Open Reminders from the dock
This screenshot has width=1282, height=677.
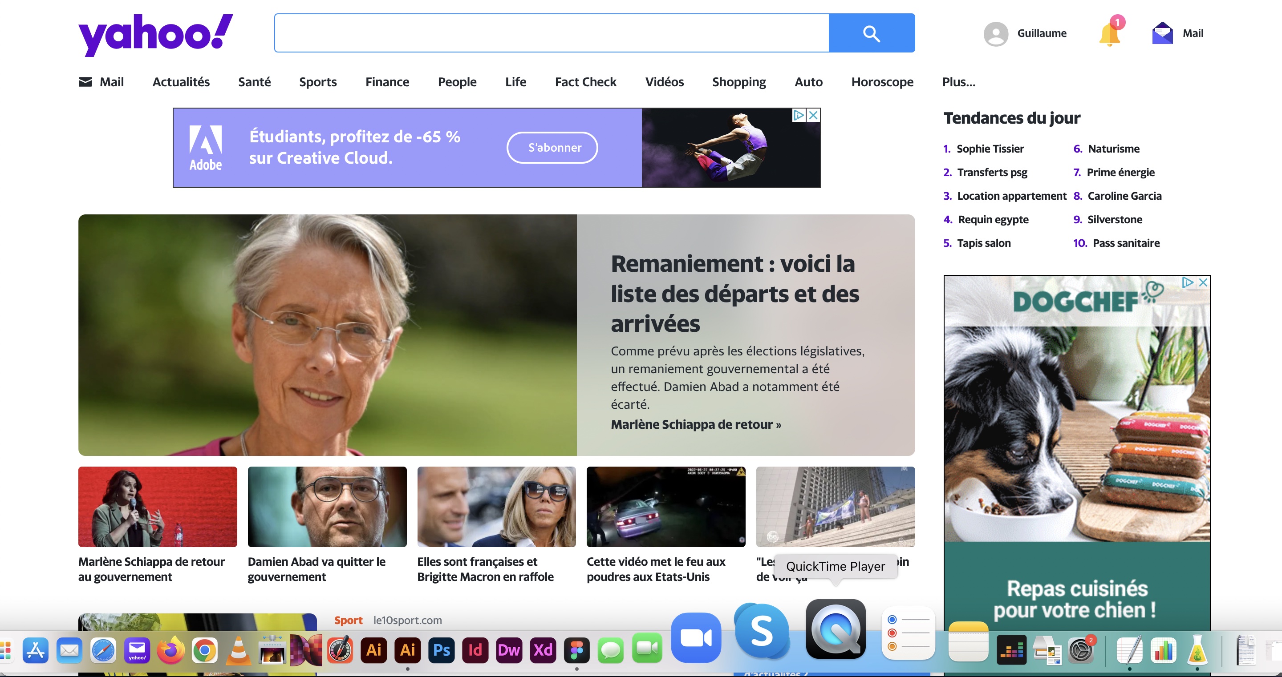tap(908, 633)
